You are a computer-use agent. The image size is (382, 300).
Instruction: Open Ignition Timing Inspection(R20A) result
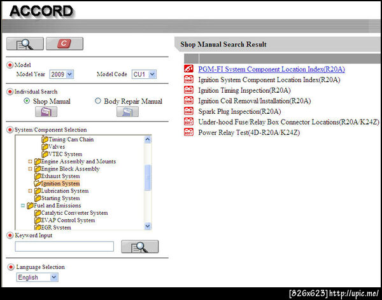(244, 90)
